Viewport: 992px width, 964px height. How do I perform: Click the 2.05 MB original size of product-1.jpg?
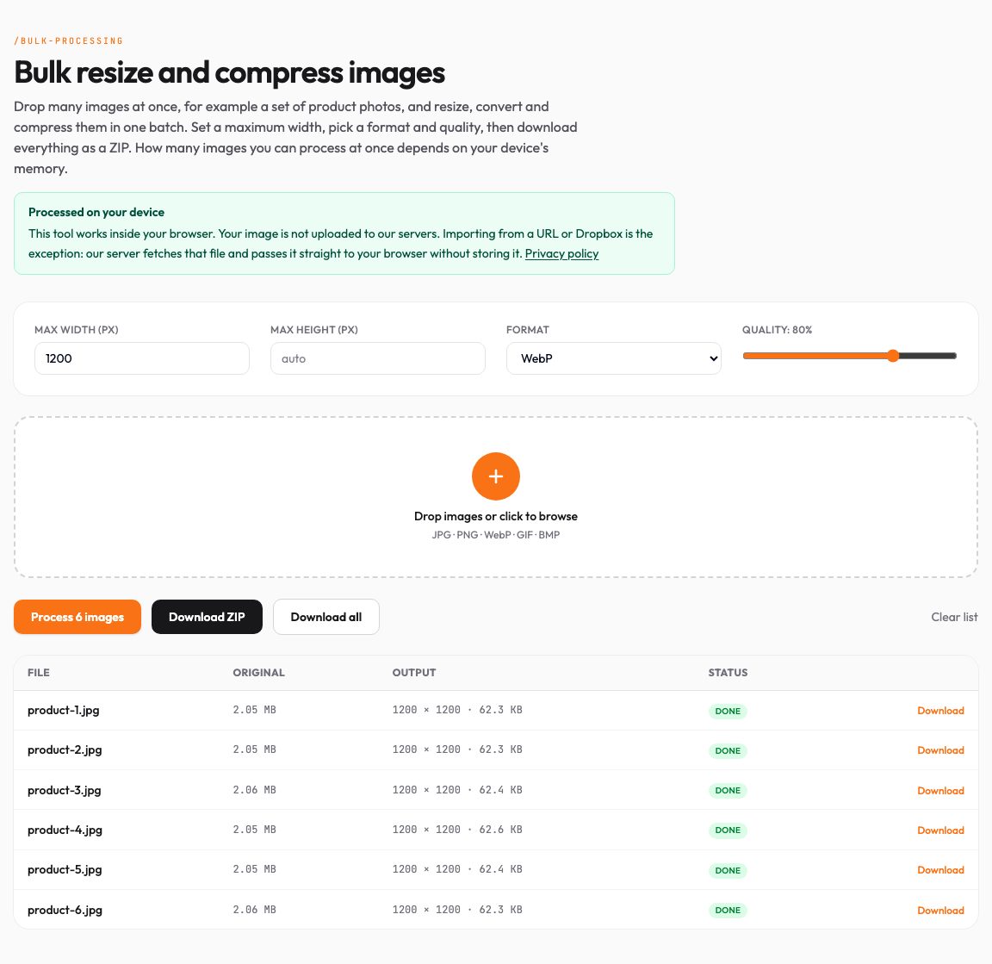pos(254,710)
